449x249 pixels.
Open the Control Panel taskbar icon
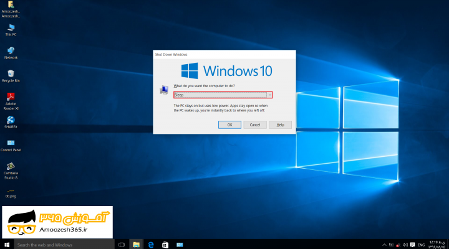pos(180,245)
